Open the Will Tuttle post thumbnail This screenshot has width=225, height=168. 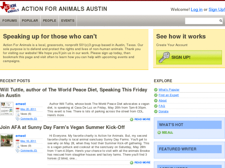point(6,109)
